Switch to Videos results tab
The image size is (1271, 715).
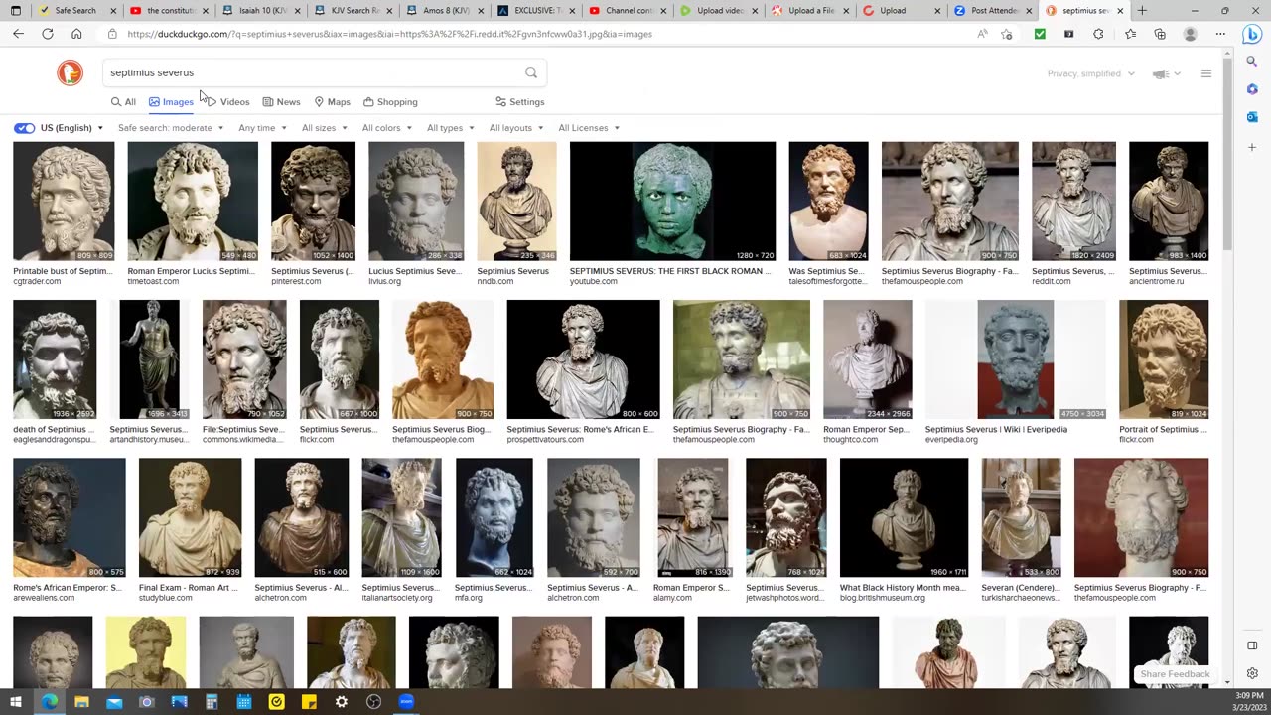coord(227,102)
